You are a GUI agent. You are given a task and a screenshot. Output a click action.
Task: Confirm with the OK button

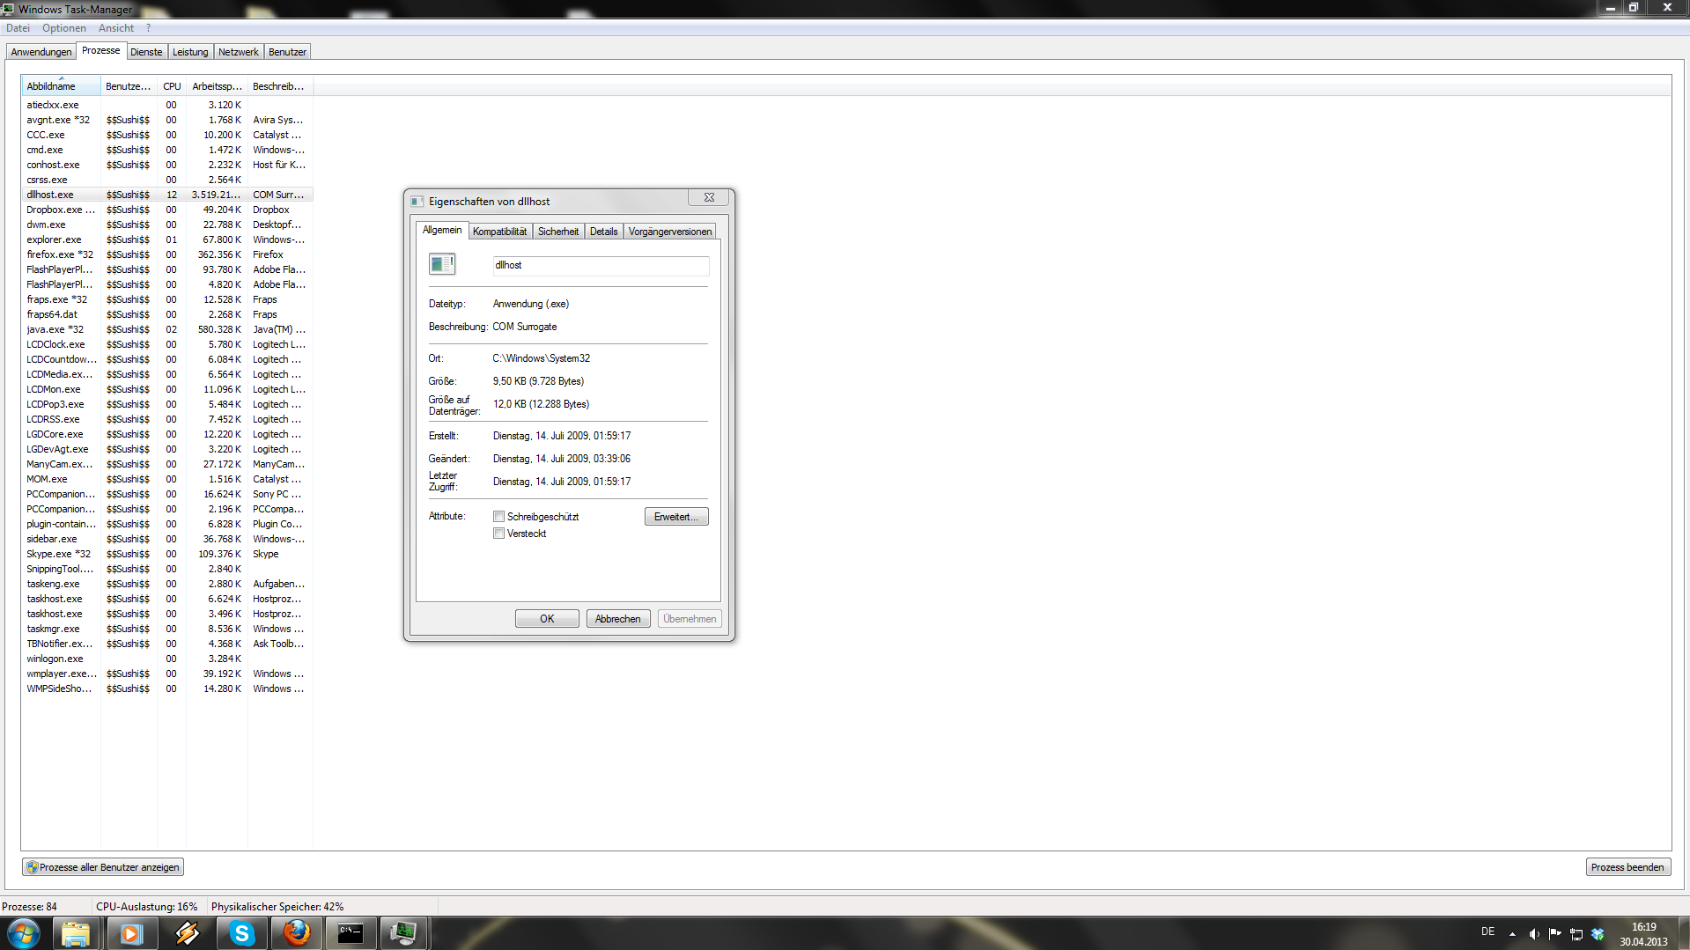click(x=547, y=619)
